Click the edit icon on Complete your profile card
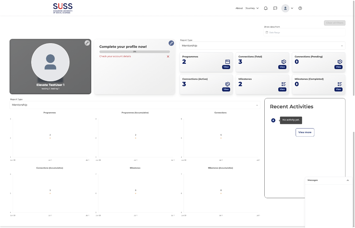The image size is (355, 228). coord(171,43)
